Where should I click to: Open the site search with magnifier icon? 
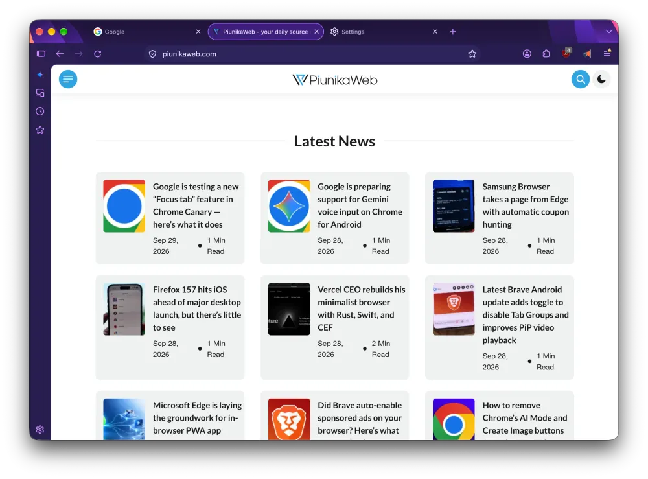(x=580, y=79)
